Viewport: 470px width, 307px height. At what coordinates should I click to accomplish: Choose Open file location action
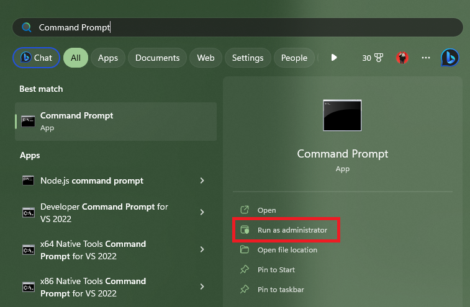(x=287, y=250)
